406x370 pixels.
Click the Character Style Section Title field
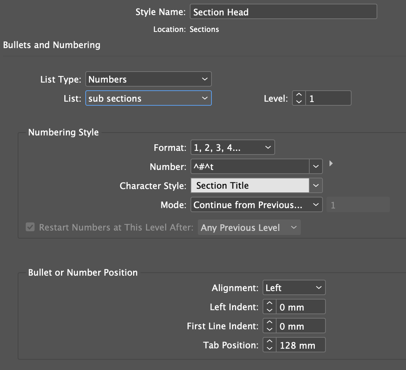(x=250, y=186)
